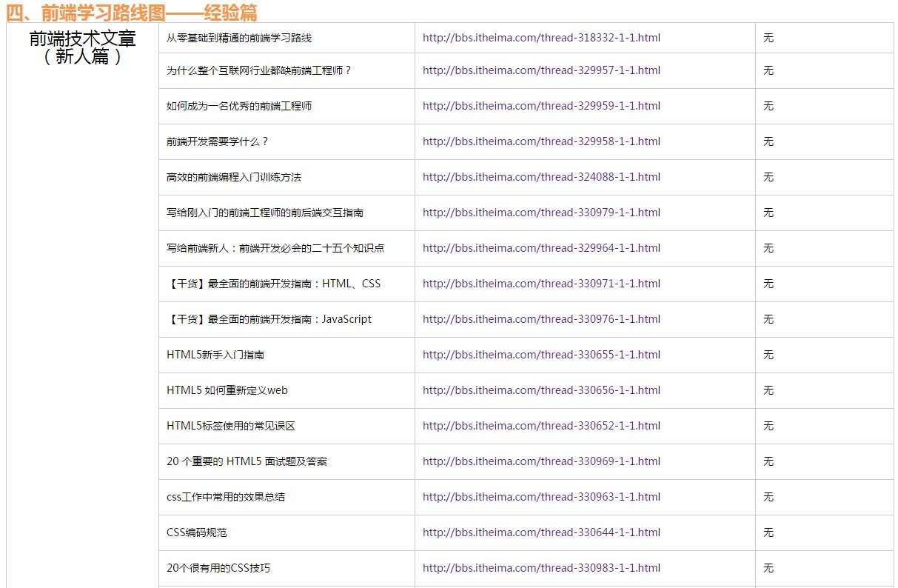Select title 最全面的前端开发指南：JavaScript

pyautogui.click(x=290, y=319)
